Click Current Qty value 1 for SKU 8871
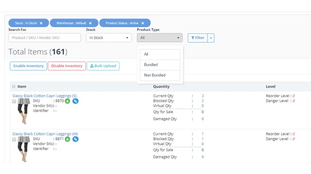This screenshot has height=174, width=311. [203, 134]
